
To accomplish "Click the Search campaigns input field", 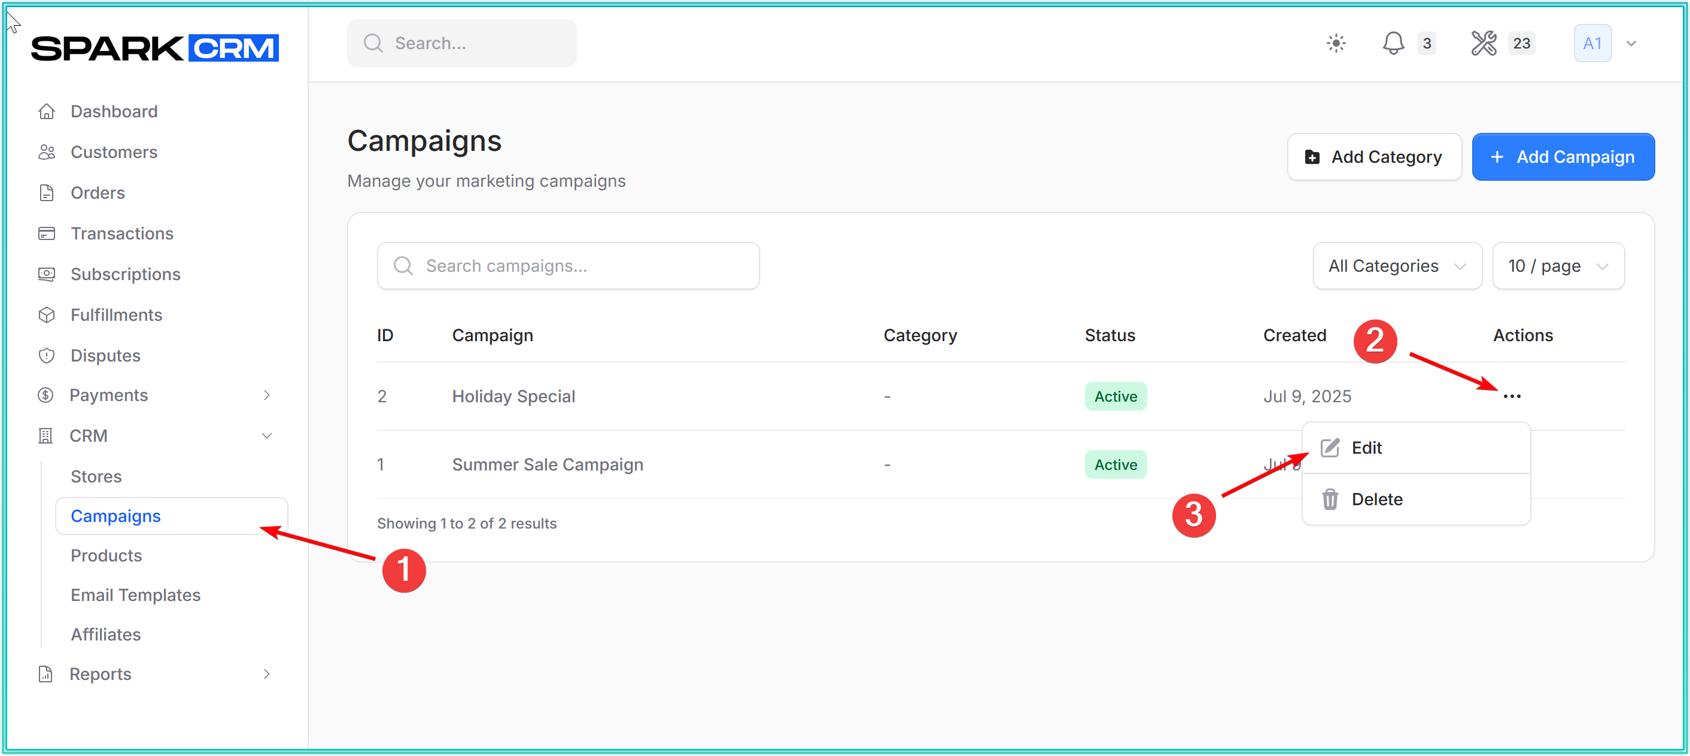I will (568, 266).
